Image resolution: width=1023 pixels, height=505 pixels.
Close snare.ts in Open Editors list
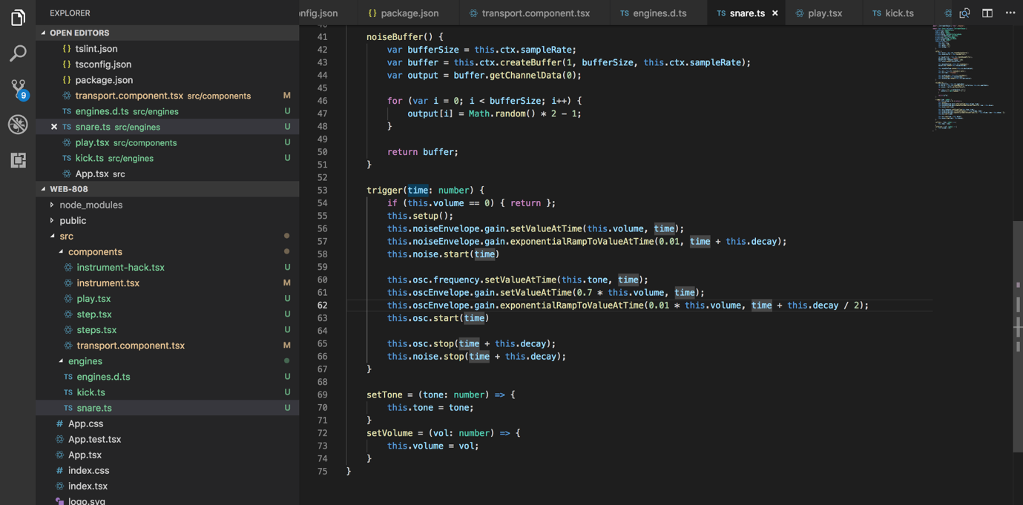tap(54, 127)
